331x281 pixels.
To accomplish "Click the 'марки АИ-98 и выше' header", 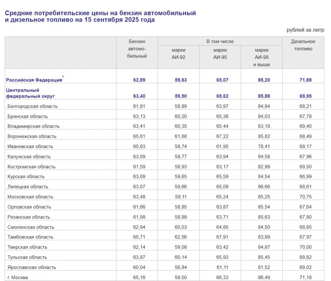I will (262, 57).
